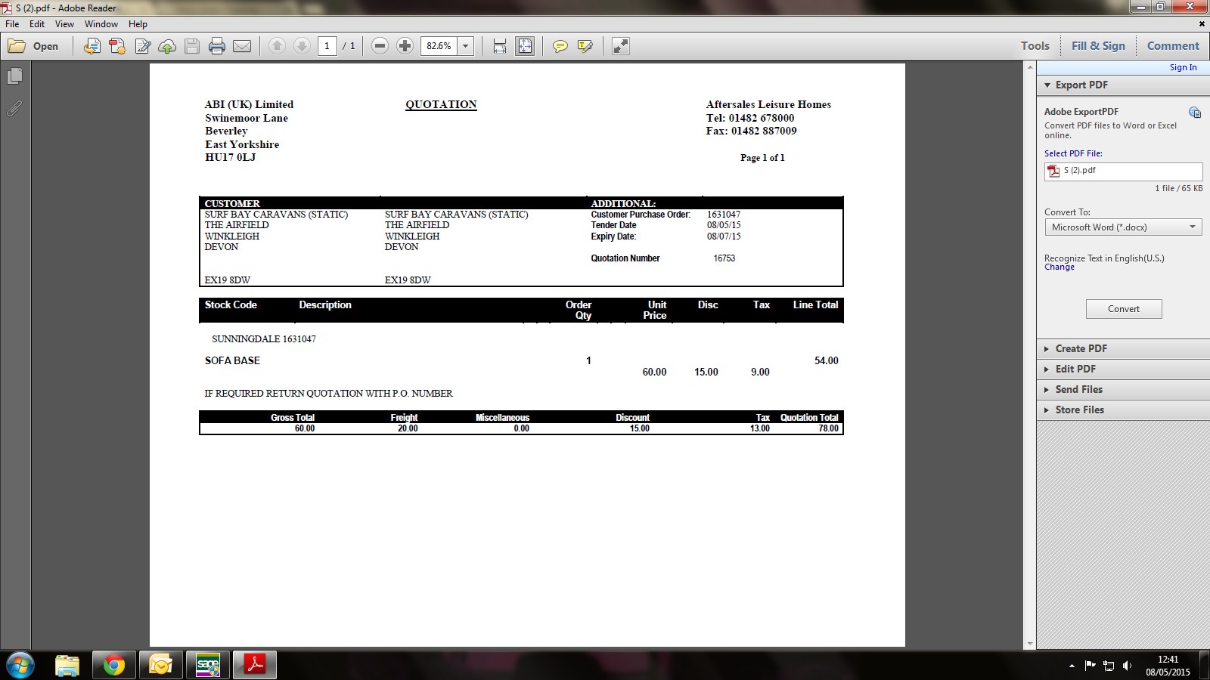Click the Quotation Number value 16753
The width and height of the screenshot is (1210, 680).
point(724,258)
